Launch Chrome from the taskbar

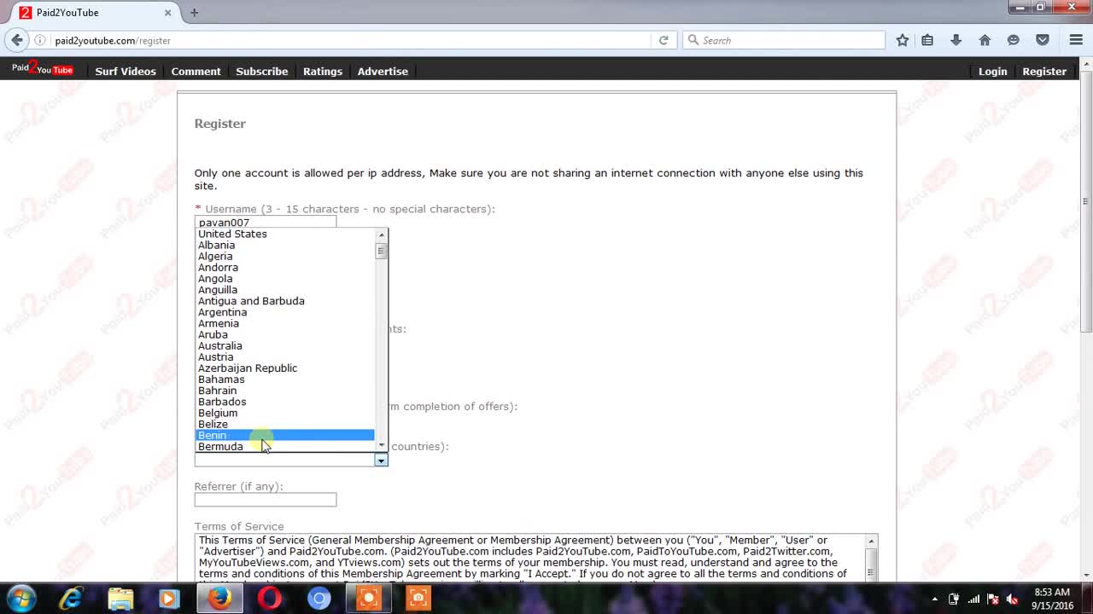tap(319, 599)
